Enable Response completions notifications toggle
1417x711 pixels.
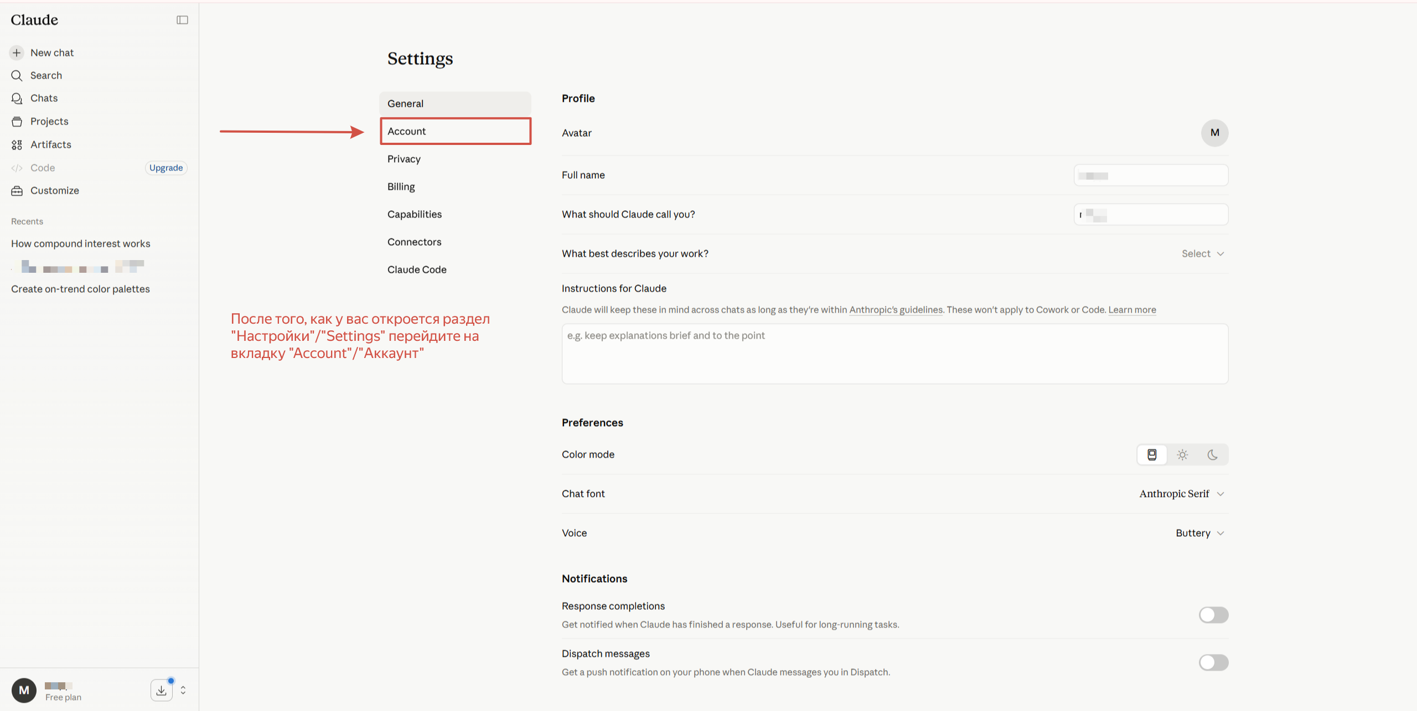pos(1213,615)
